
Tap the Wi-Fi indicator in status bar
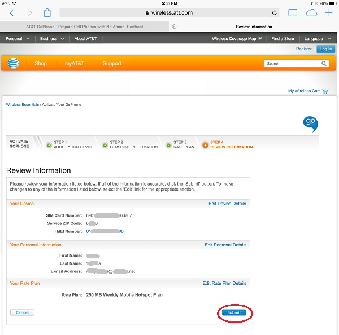point(14,3)
